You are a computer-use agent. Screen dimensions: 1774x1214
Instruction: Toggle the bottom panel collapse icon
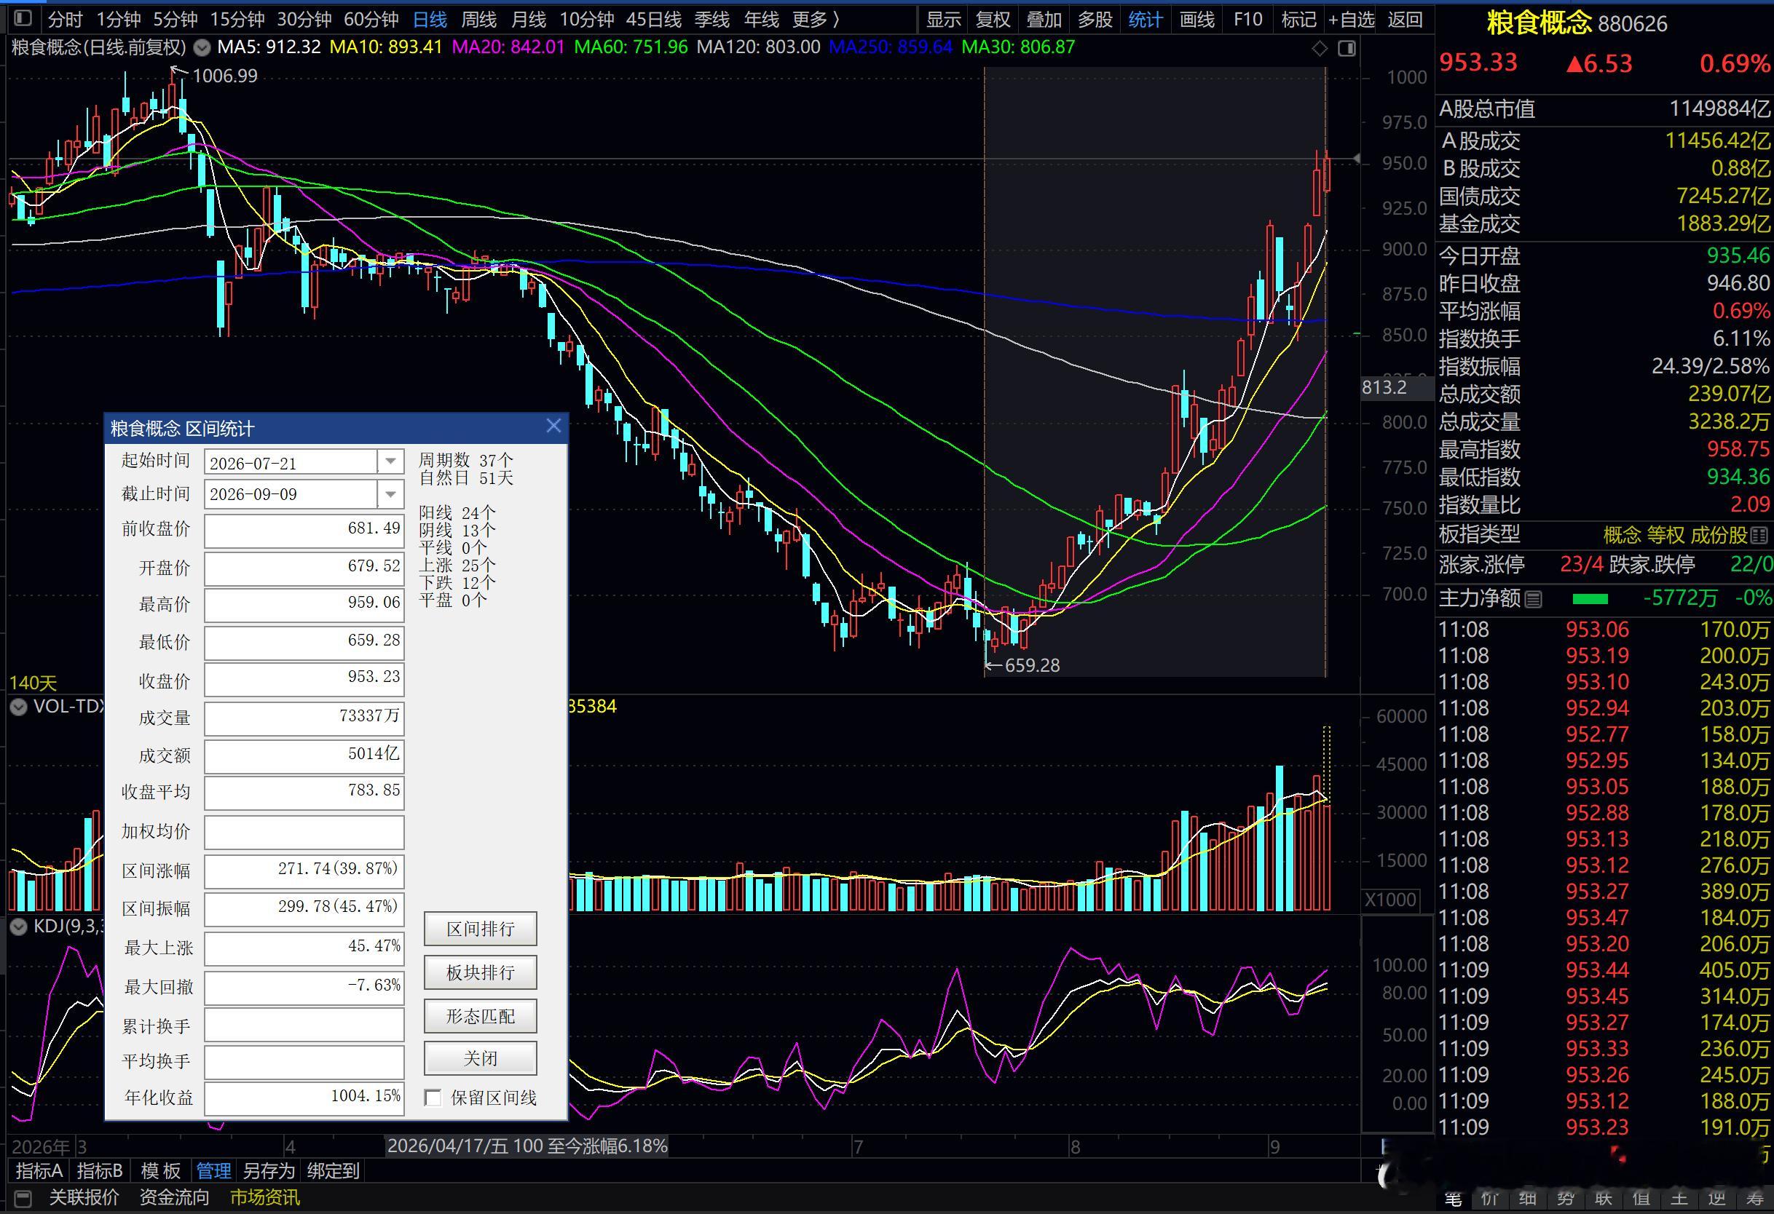pos(23,1197)
